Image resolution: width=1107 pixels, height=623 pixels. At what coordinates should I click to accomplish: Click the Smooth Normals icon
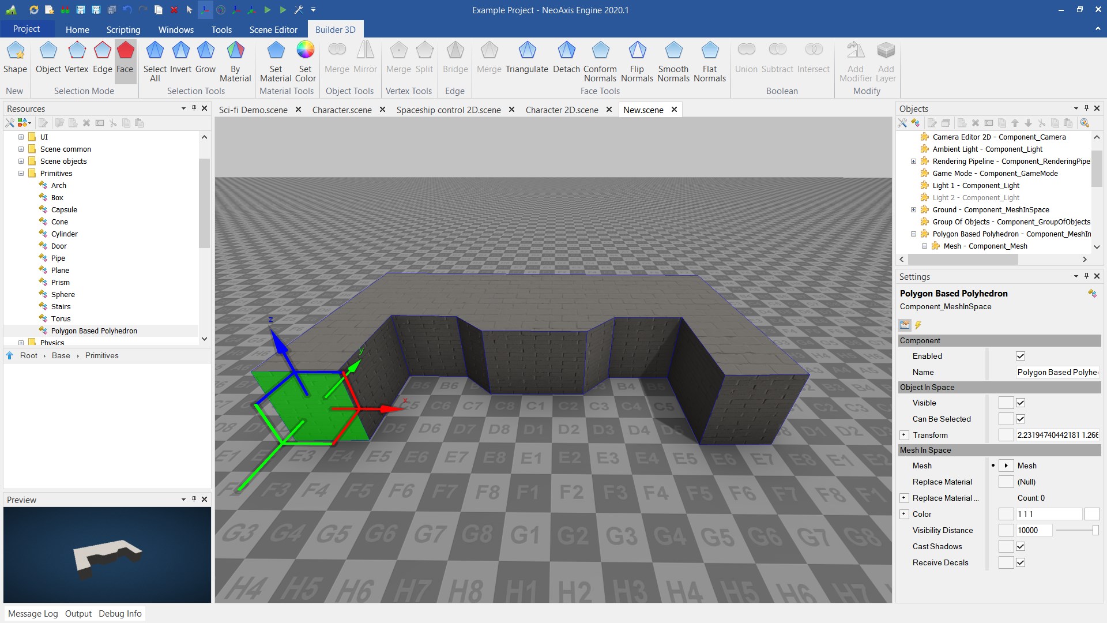click(x=673, y=51)
